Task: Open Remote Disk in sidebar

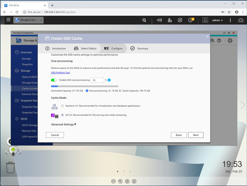Action: 29,131
